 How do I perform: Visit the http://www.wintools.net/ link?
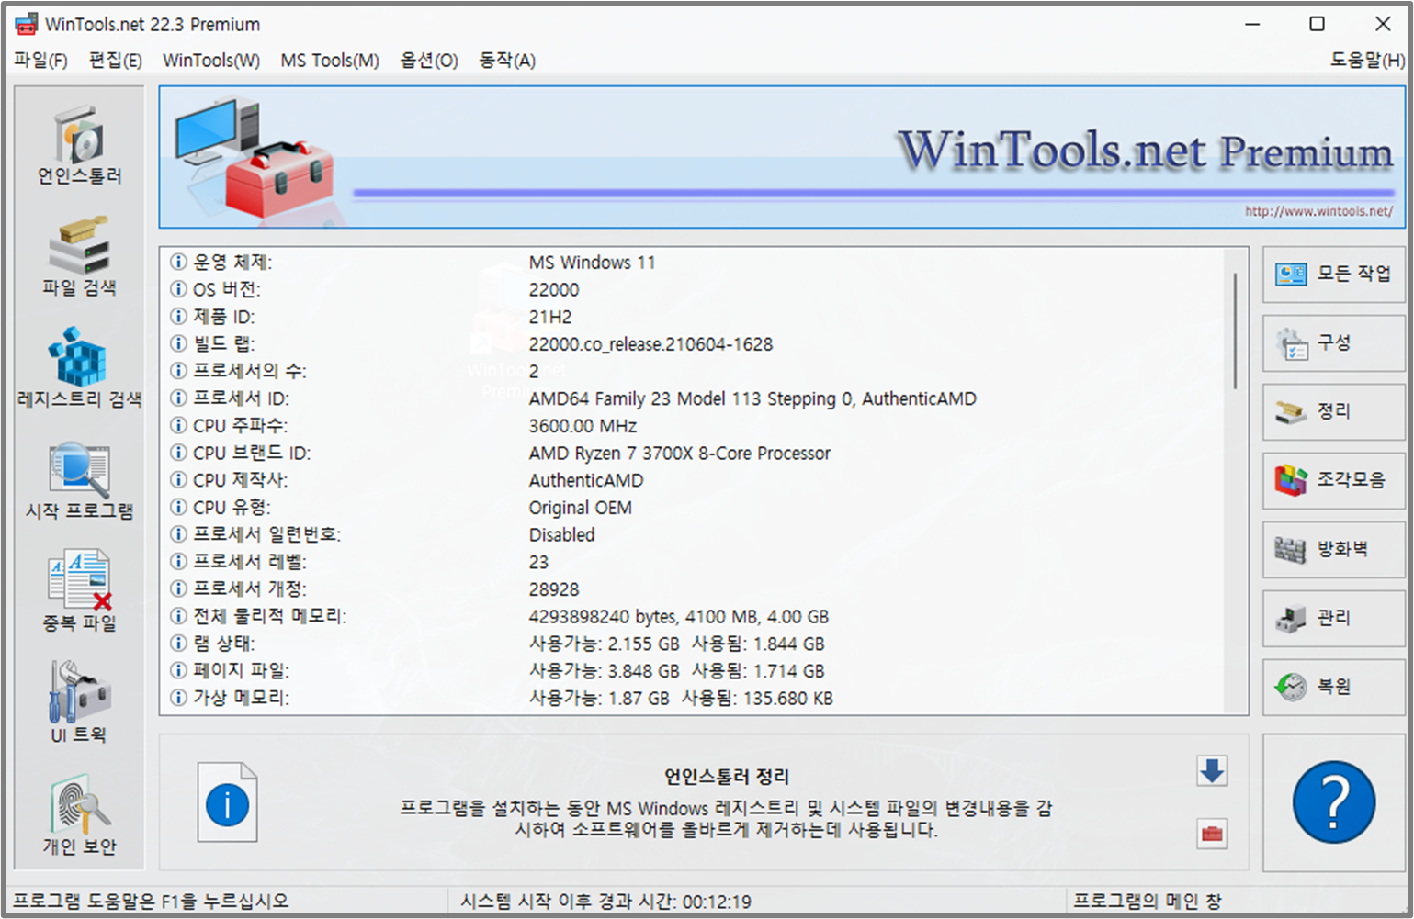1318,211
